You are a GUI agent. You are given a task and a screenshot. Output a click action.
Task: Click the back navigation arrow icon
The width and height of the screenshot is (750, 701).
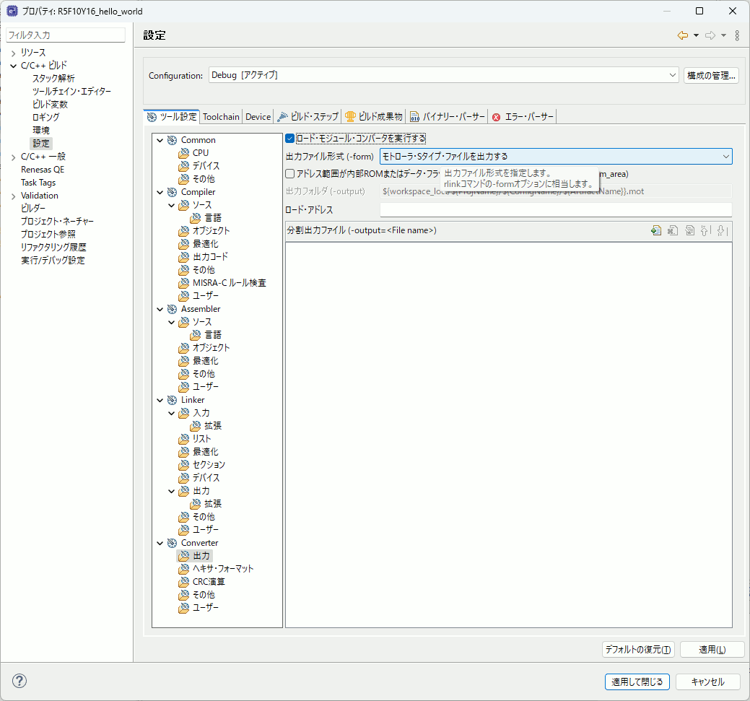pyautogui.click(x=682, y=35)
